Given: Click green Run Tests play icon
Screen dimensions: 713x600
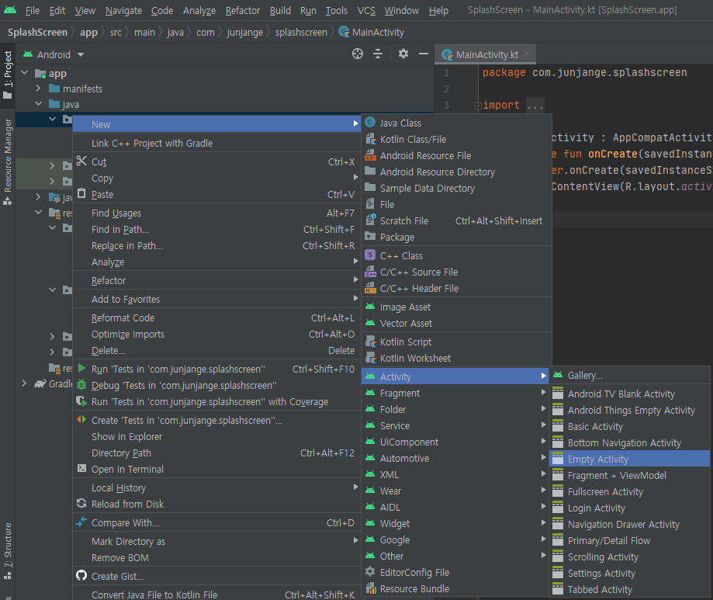Looking at the screenshot, I should coord(81,369).
